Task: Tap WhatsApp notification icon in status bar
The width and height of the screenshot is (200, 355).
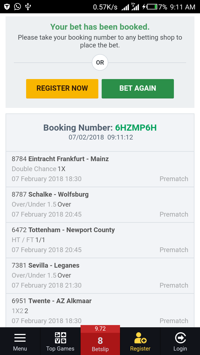Action: pyautogui.click(x=17, y=7)
